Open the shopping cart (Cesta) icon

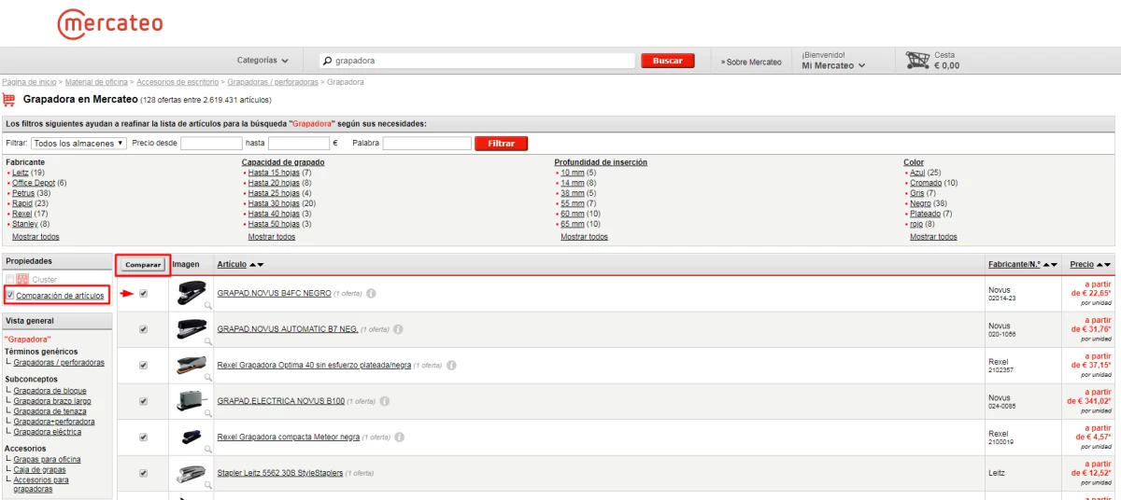tap(917, 61)
